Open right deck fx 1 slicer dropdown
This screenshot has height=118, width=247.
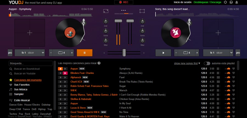(x=231, y=53)
